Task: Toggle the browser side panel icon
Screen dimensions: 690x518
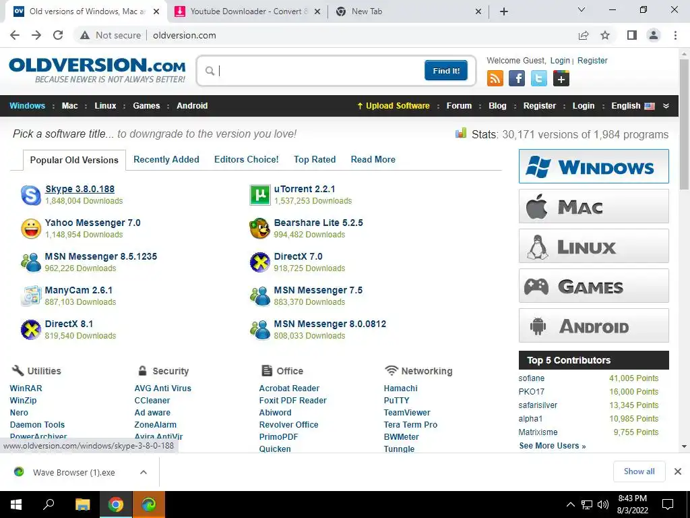Action: [x=632, y=35]
